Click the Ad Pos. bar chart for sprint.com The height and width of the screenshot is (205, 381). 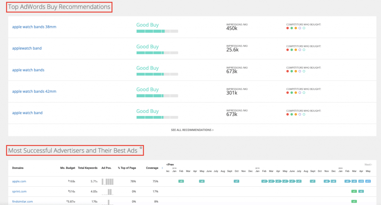107,192
